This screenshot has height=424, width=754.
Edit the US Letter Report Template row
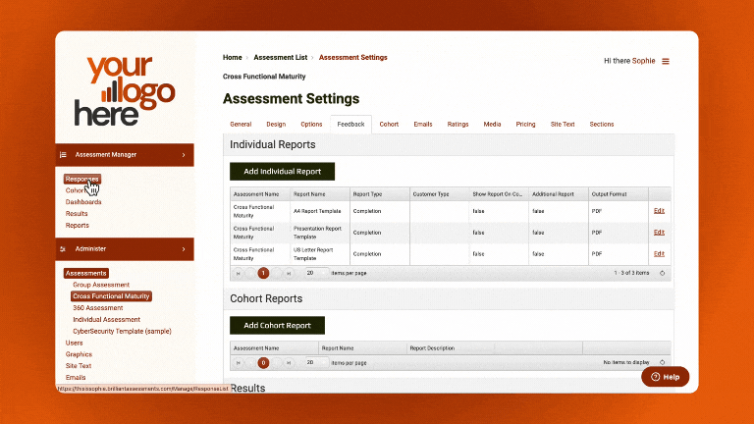659,254
